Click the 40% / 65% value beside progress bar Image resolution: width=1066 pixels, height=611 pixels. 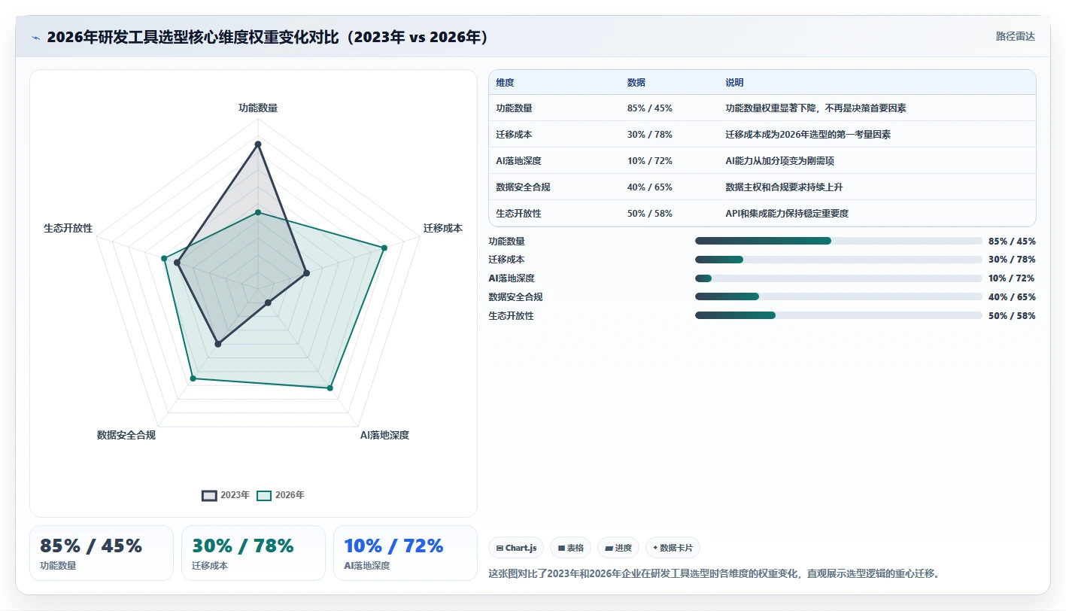pos(1012,297)
